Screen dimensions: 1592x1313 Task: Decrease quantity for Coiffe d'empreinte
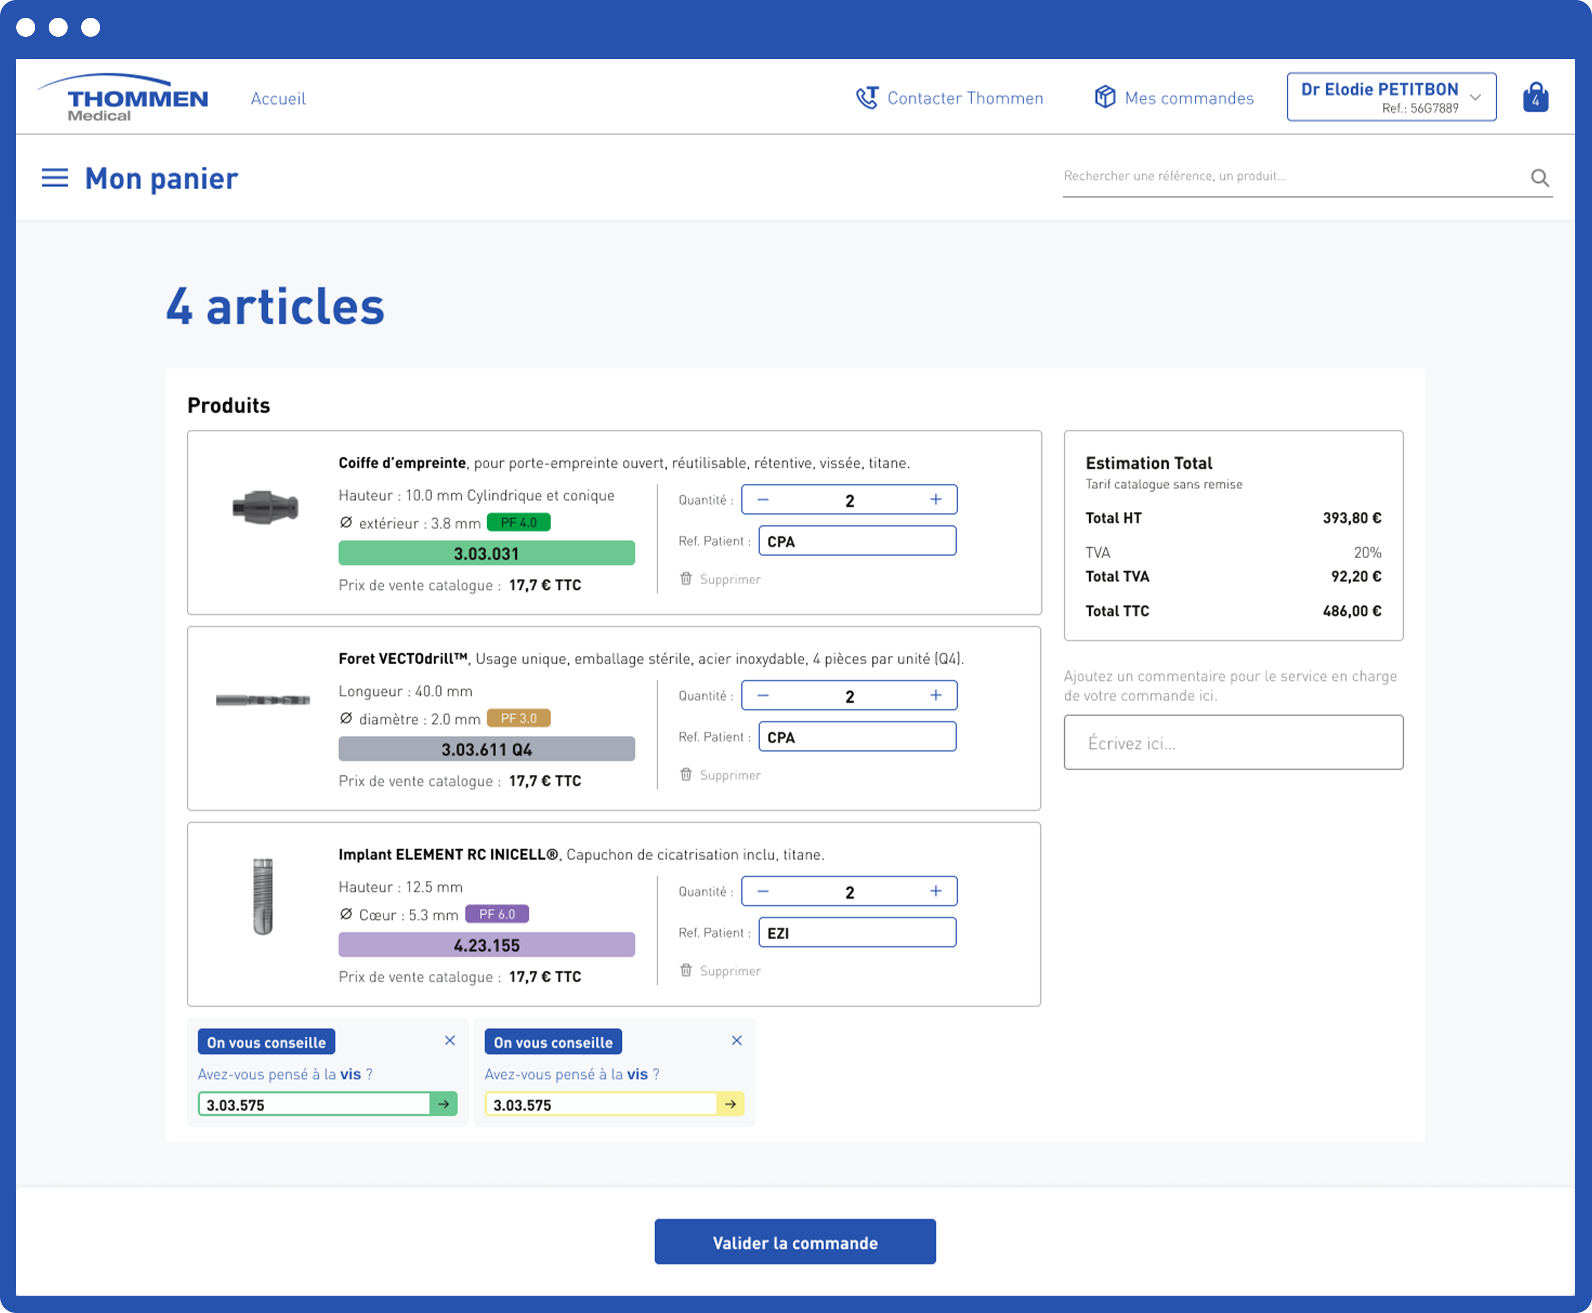tap(762, 500)
